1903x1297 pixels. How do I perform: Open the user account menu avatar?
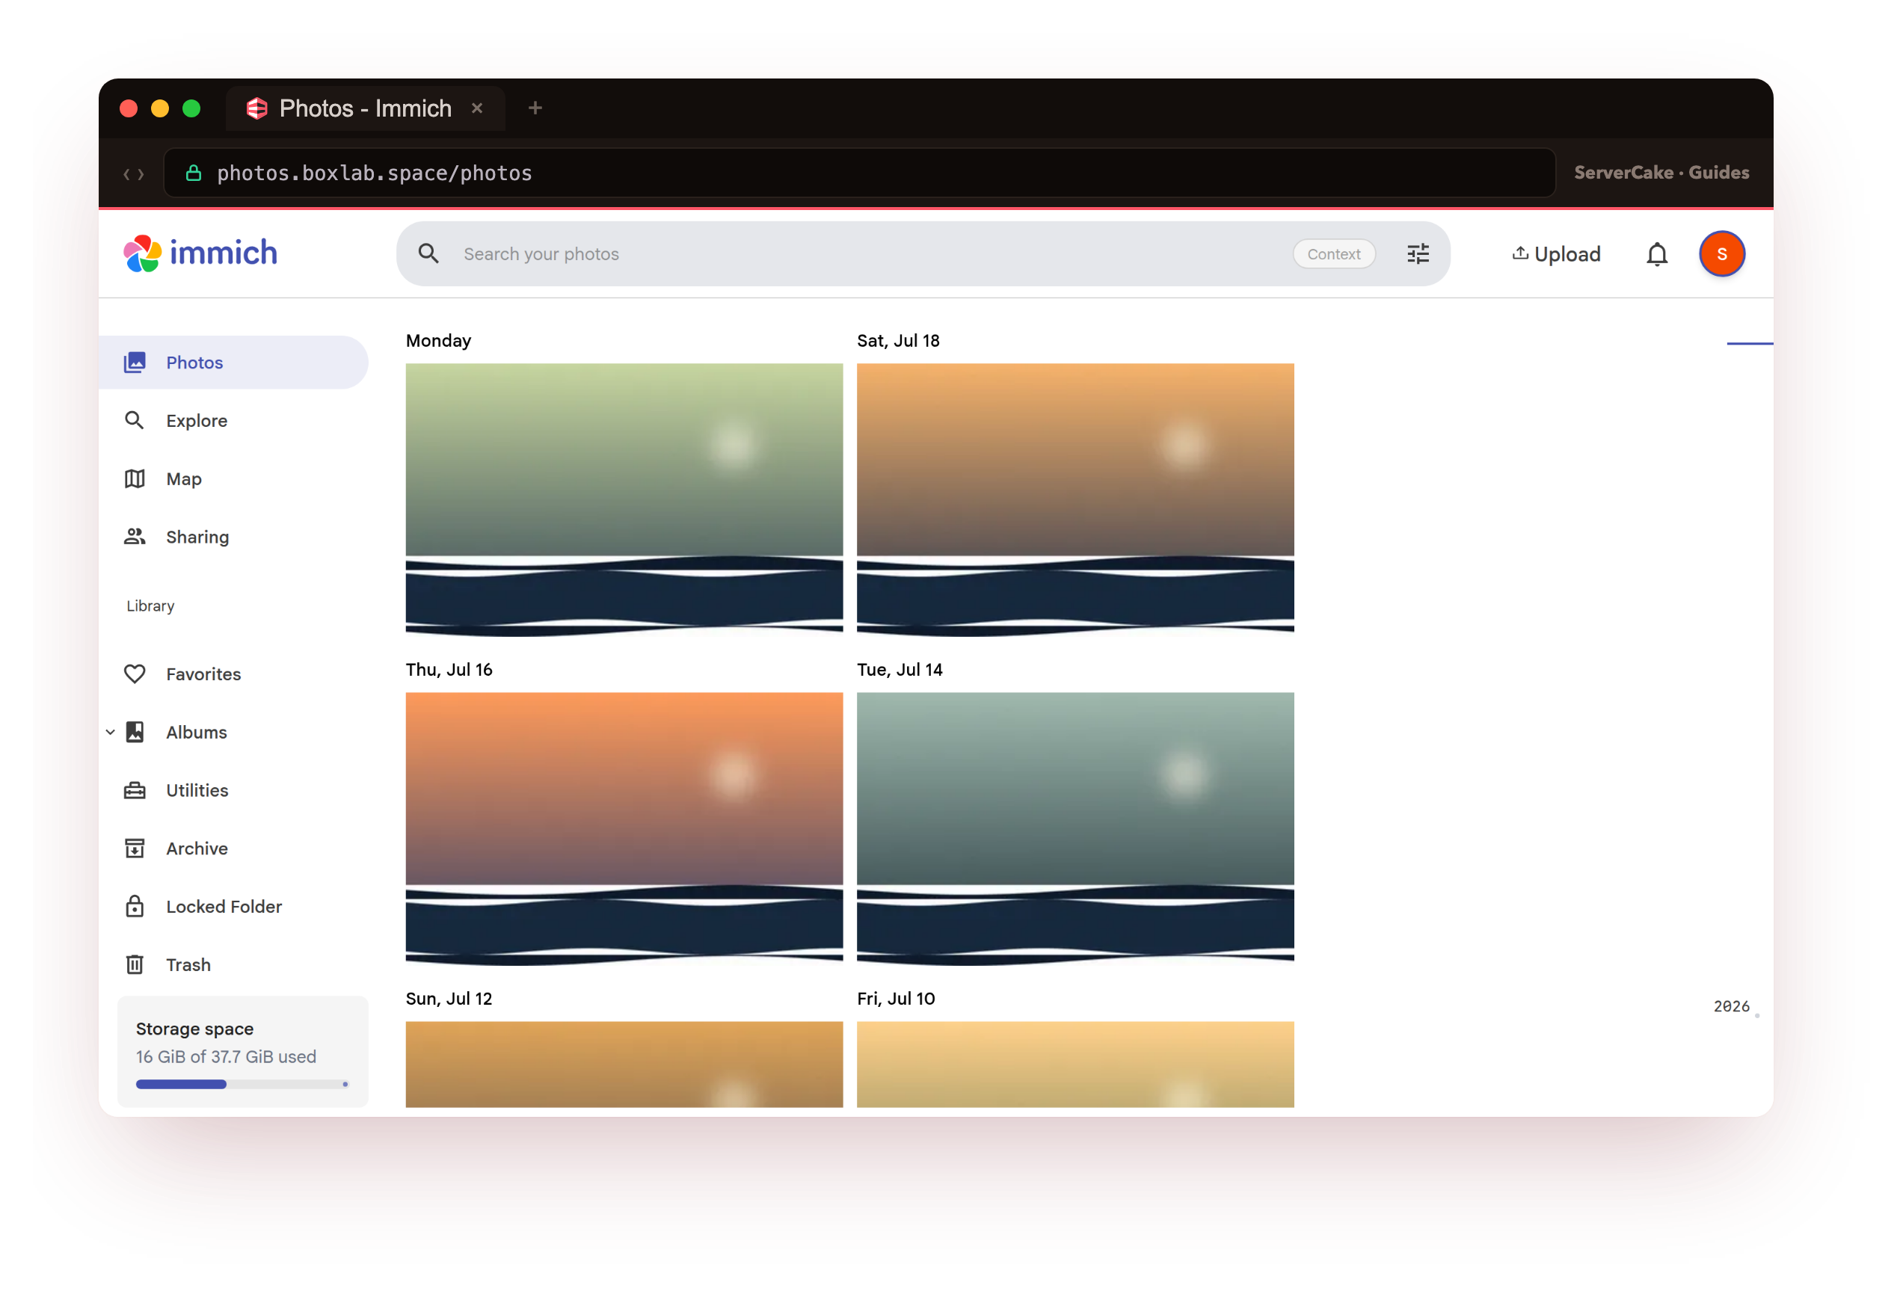click(x=1721, y=254)
